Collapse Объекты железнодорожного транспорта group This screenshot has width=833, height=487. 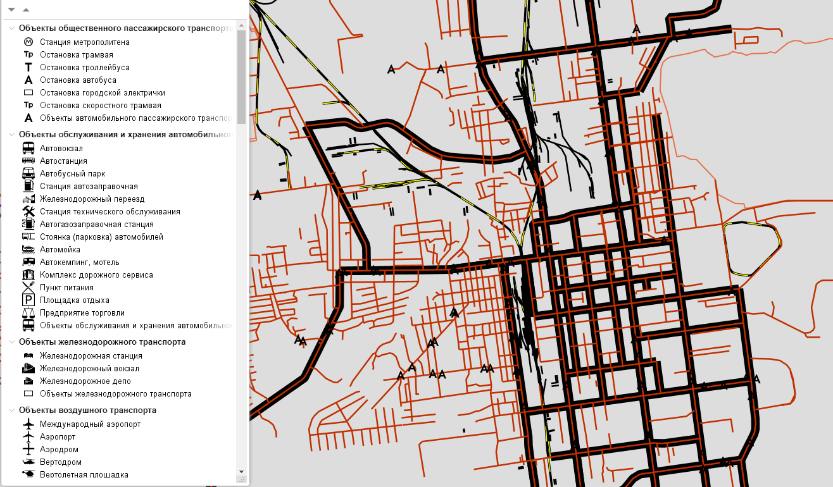[x=11, y=342]
